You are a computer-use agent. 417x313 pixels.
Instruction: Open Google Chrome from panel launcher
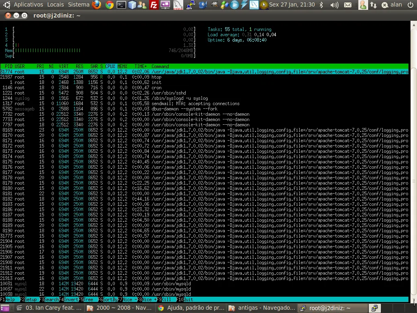pos(109,5)
